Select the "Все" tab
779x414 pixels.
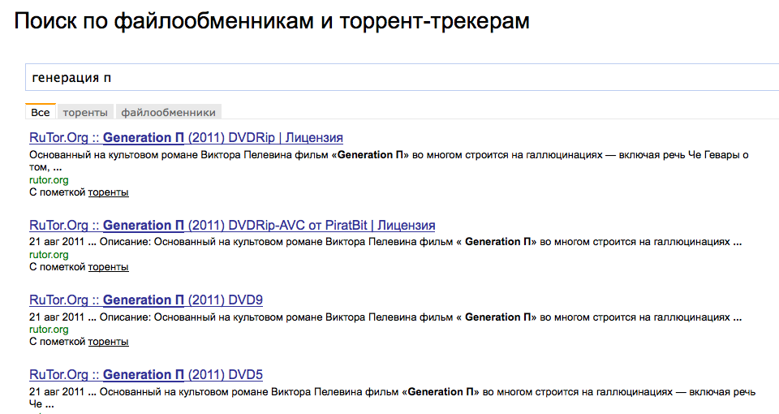(x=41, y=112)
